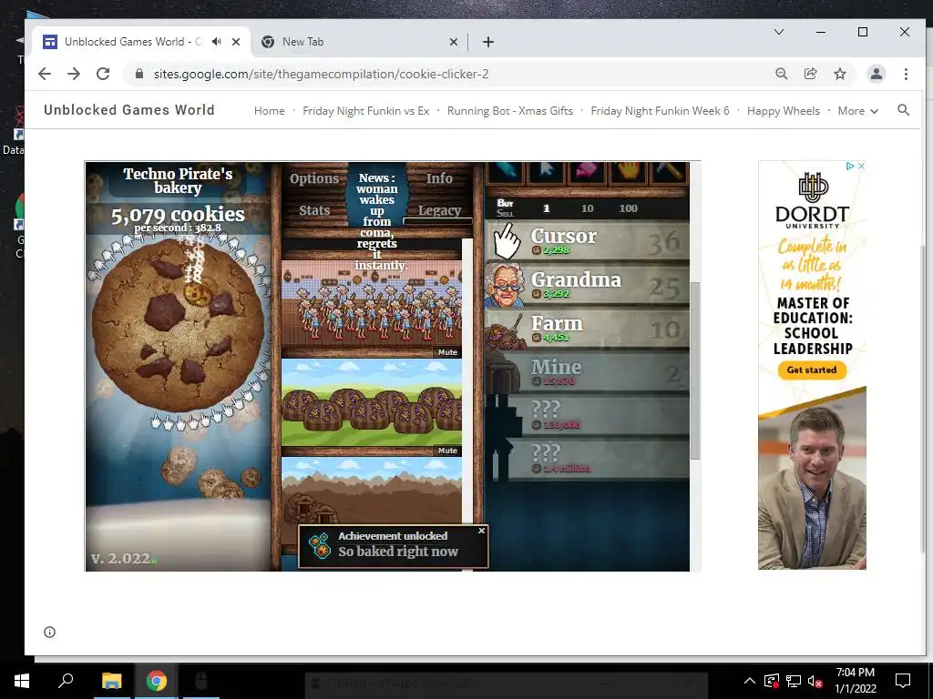
Task: Open the game Options menu
Action: click(x=314, y=178)
